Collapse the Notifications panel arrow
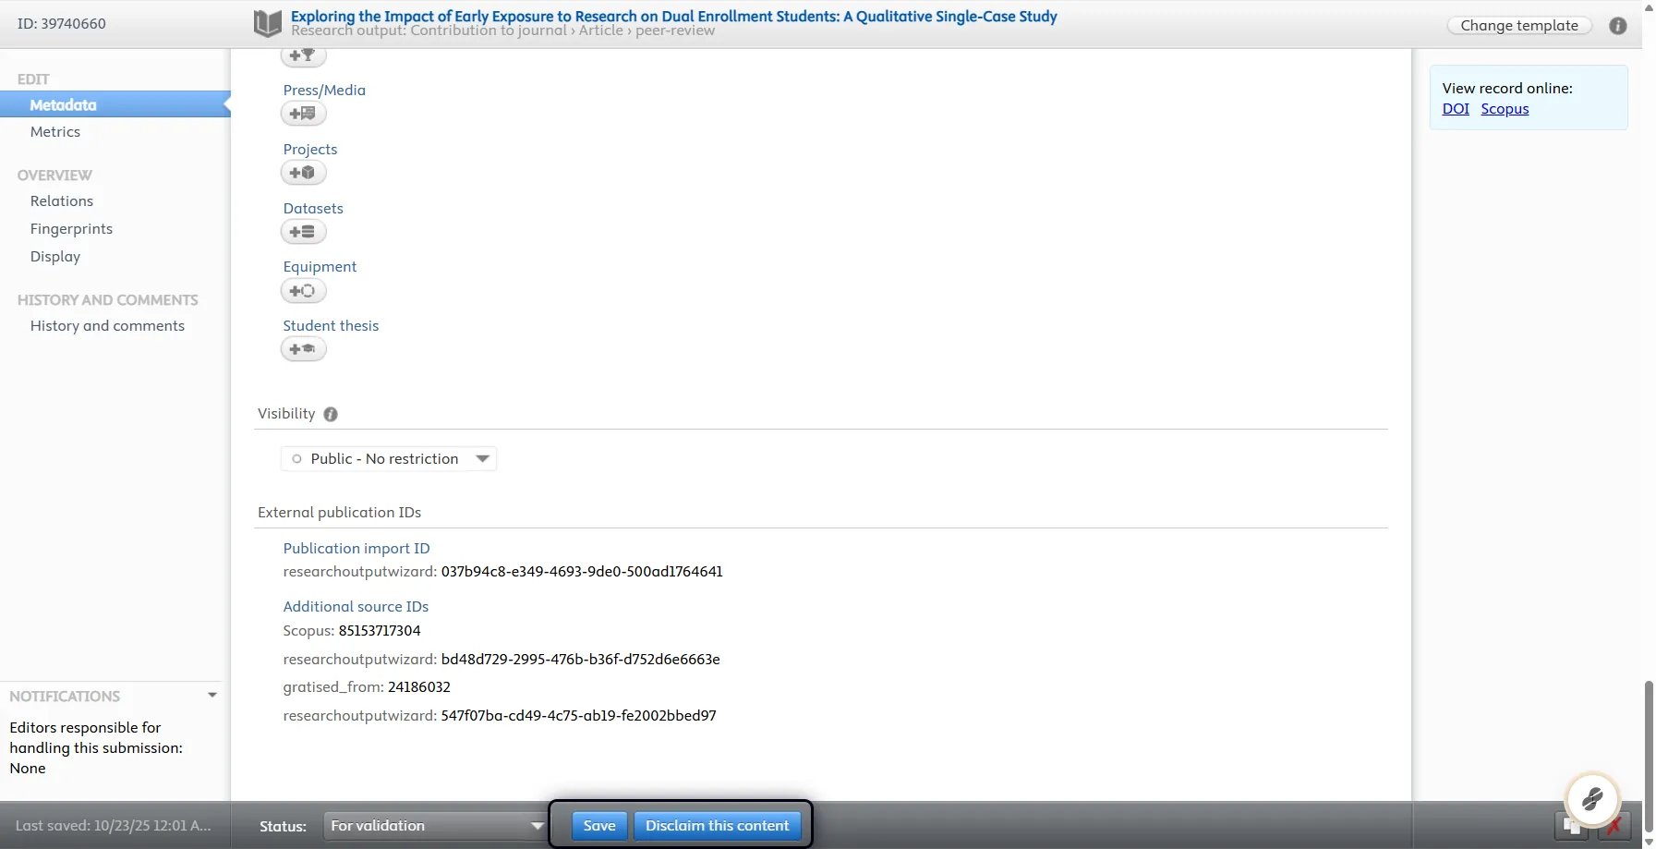Image resolution: width=1656 pixels, height=849 pixels. [212, 695]
